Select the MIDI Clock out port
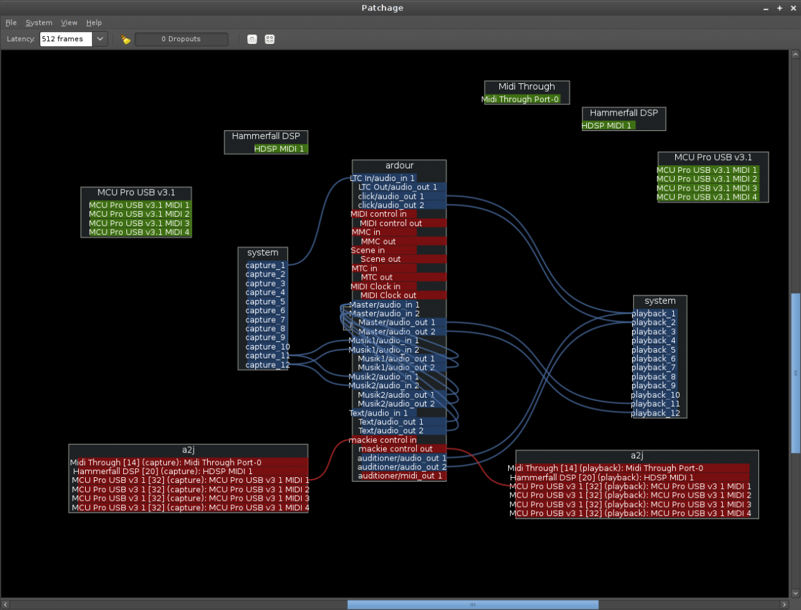This screenshot has width=801, height=610. point(399,295)
